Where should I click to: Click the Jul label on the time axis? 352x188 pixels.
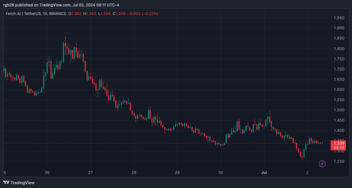point(265,173)
